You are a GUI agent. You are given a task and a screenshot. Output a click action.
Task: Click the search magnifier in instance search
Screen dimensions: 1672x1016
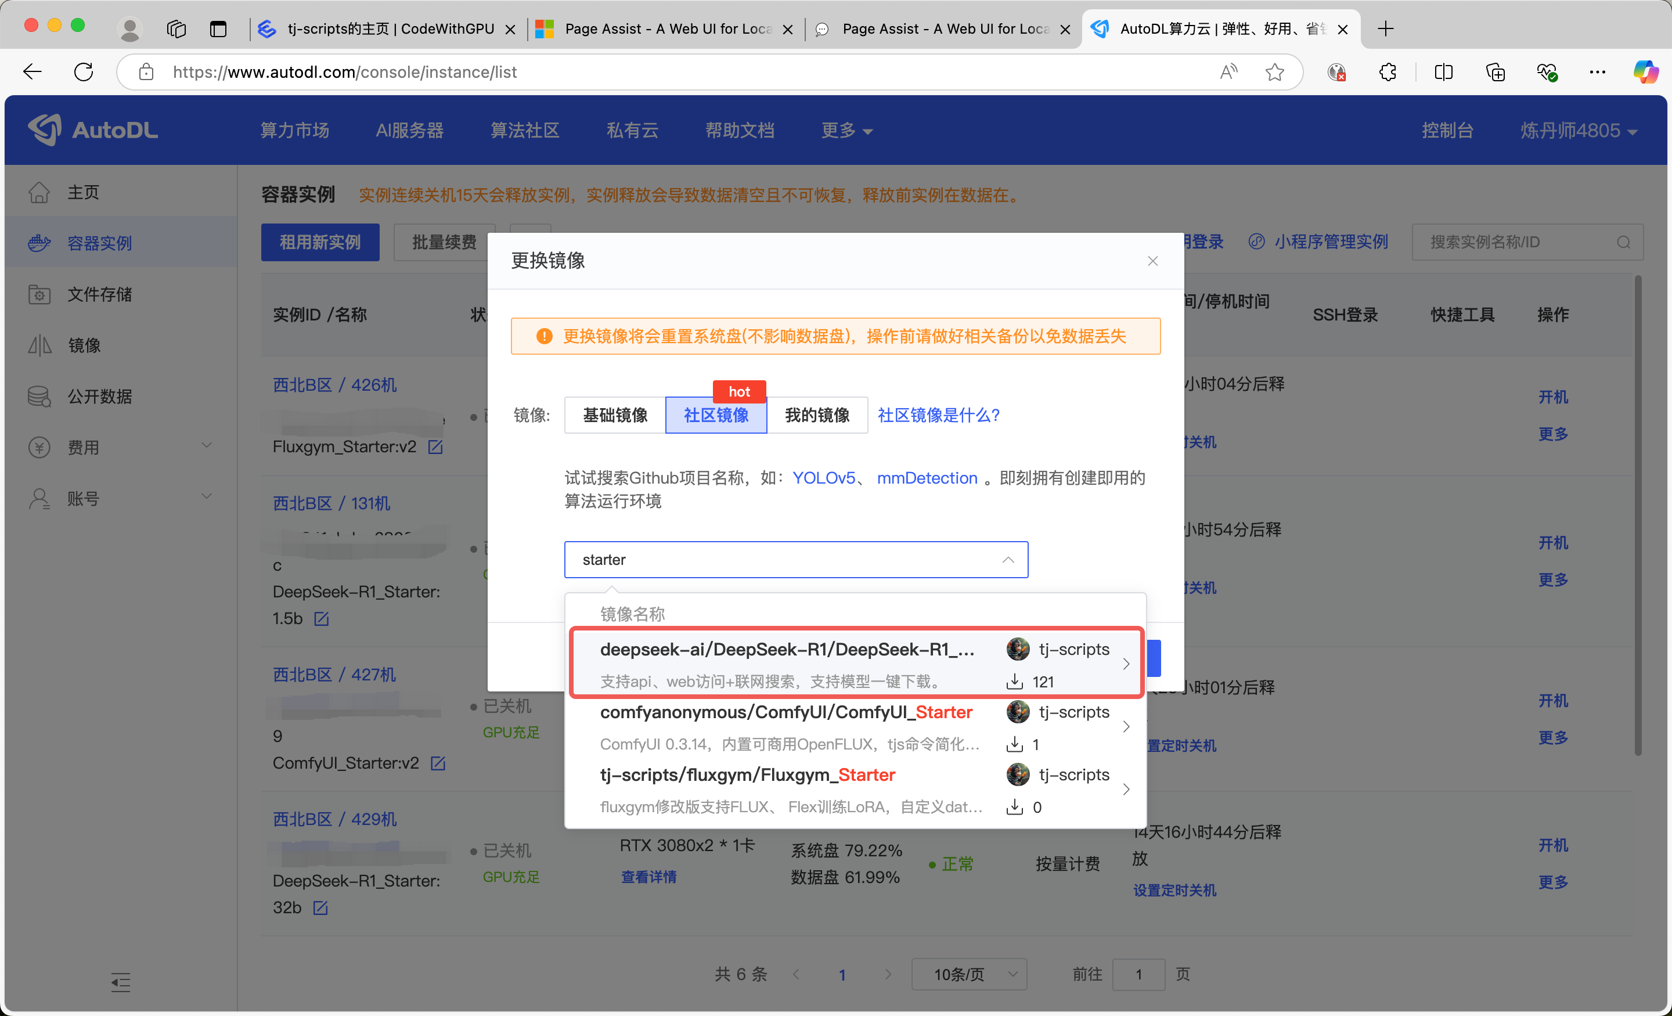coord(1623,242)
